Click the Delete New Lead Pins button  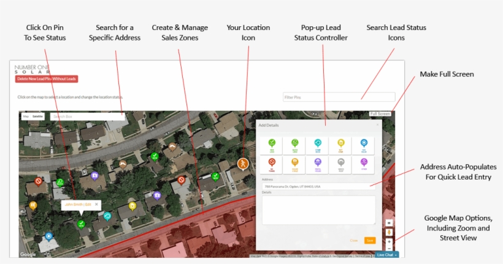tap(47, 79)
